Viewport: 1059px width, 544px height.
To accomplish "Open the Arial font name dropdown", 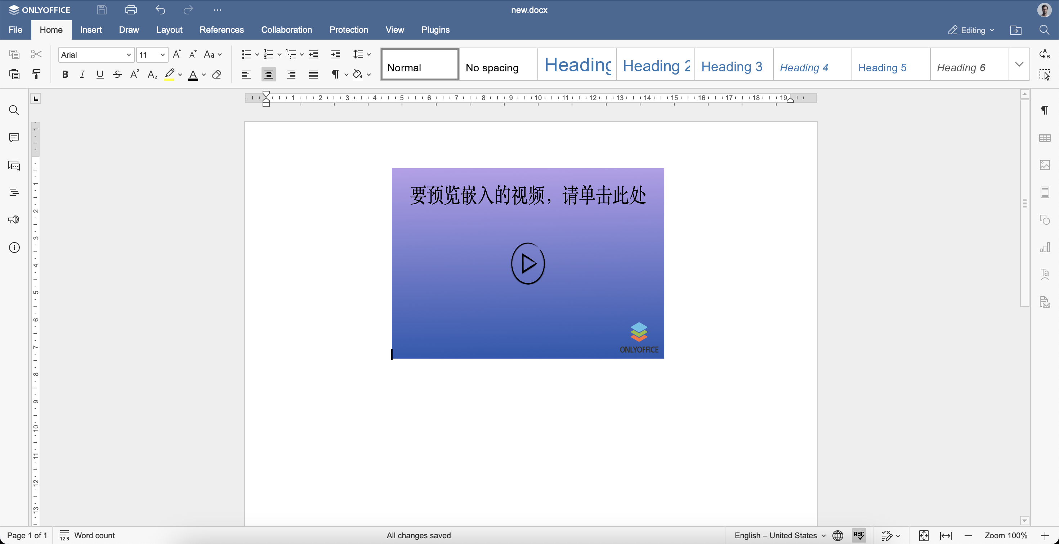I will 129,55.
